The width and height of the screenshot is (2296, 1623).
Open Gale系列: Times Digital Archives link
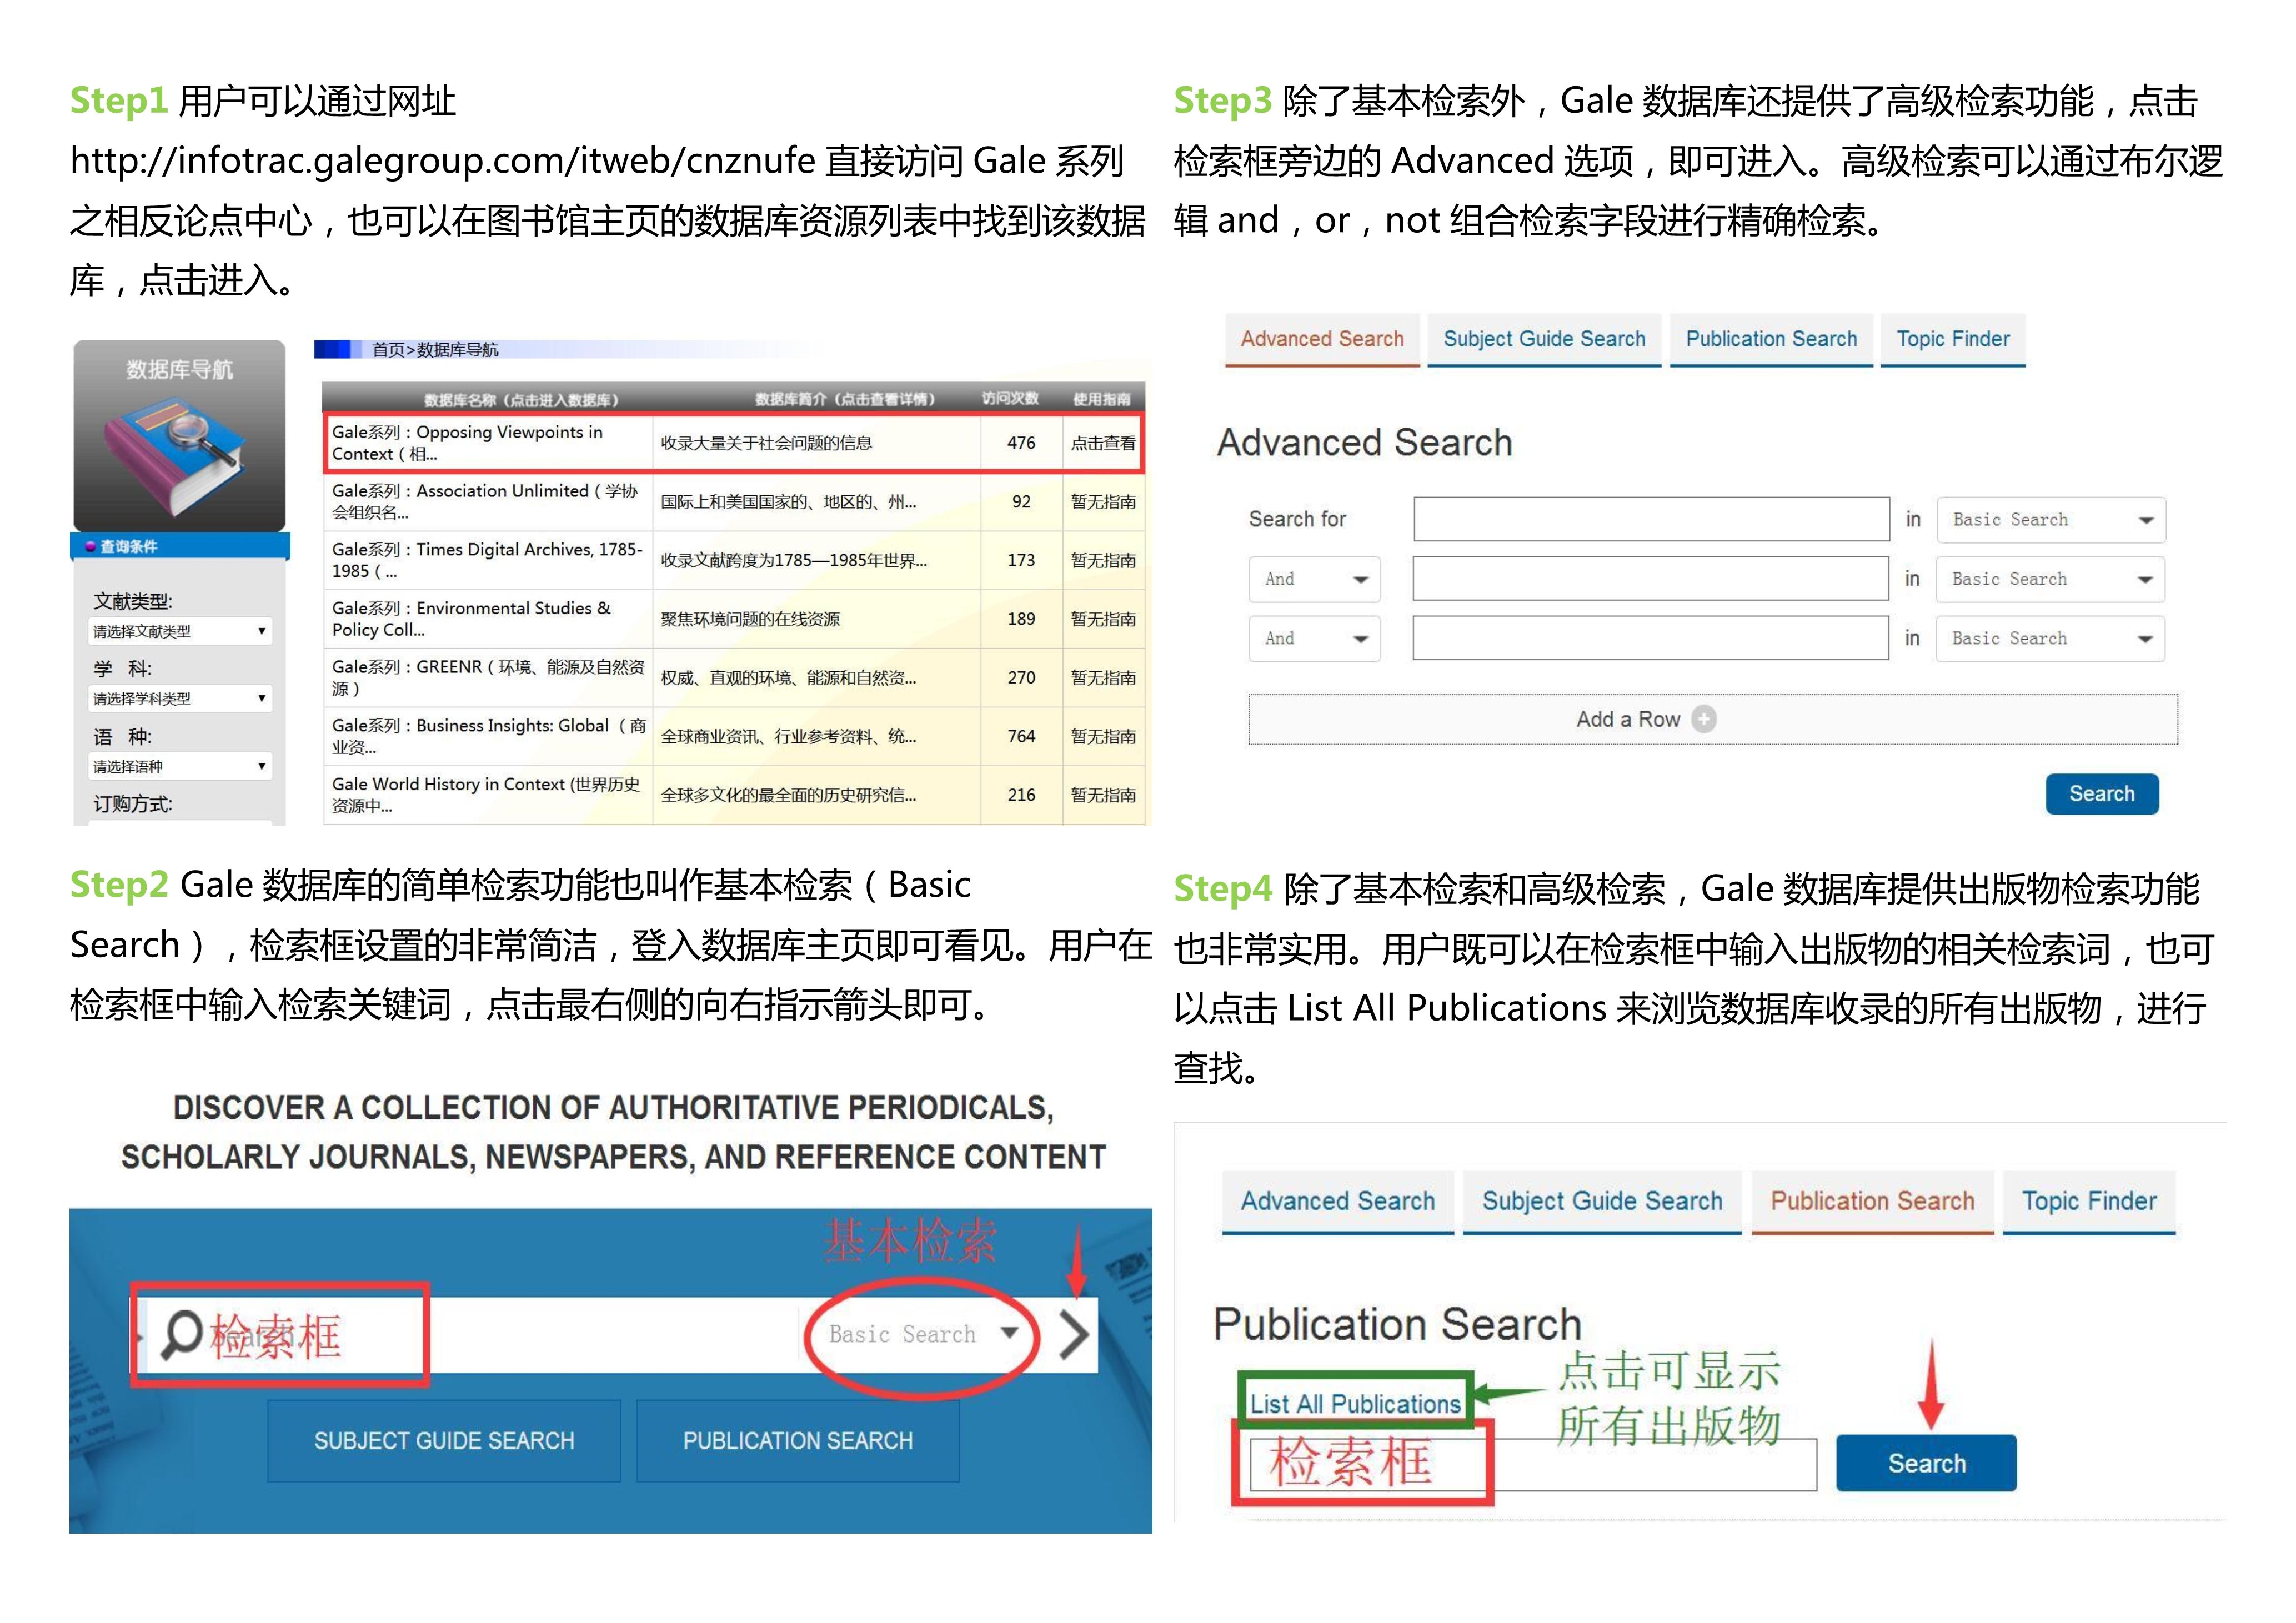click(x=487, y=560)
